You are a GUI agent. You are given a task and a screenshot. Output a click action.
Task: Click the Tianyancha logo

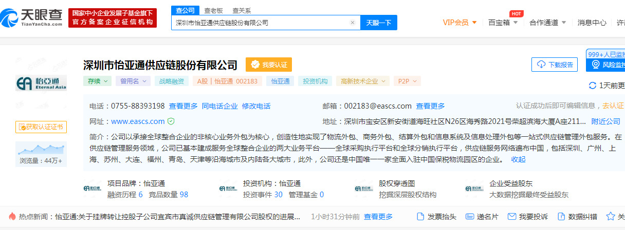(32, 19)
